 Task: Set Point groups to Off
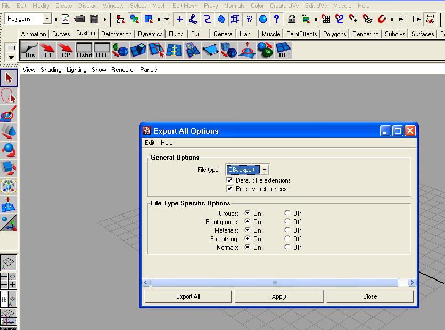point(287,221)
